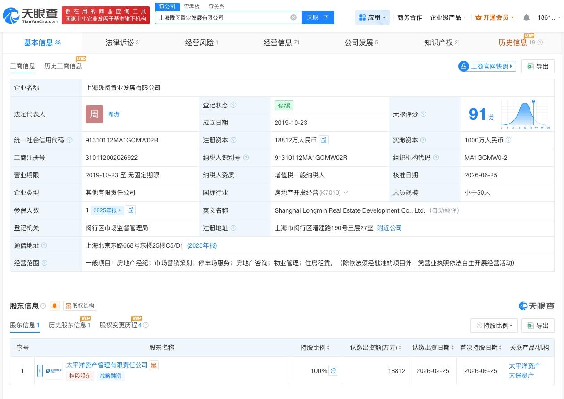Click help icon next to 注册地址
Screen dimensions: 564x399
click(x=233, y=228)
